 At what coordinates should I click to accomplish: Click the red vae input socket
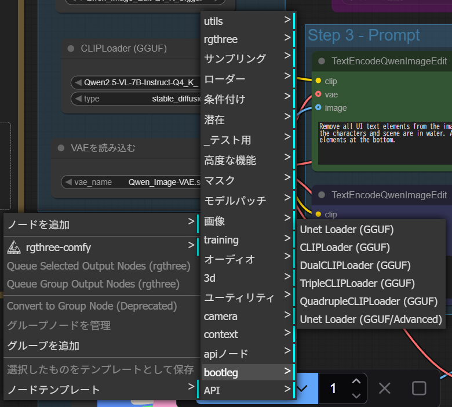coord(318,94)
